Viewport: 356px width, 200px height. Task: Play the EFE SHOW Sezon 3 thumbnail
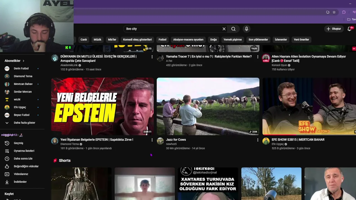click(309, 106)
